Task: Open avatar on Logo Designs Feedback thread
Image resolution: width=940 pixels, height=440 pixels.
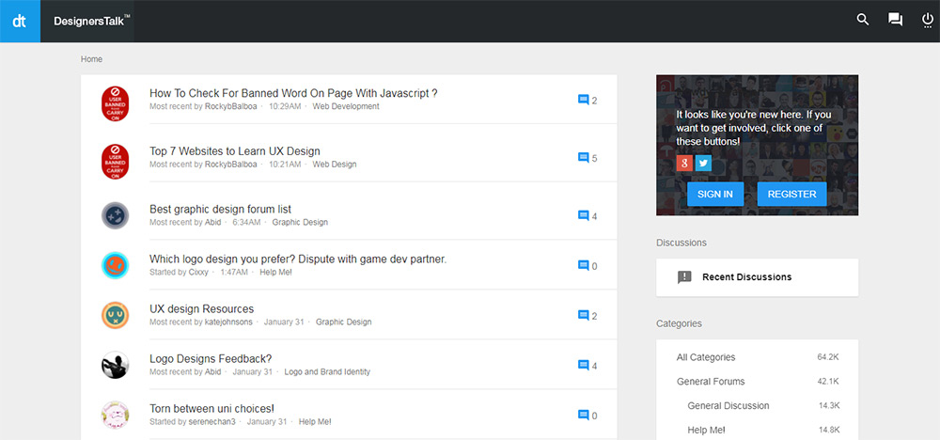Action: click(x=115, y=365)
